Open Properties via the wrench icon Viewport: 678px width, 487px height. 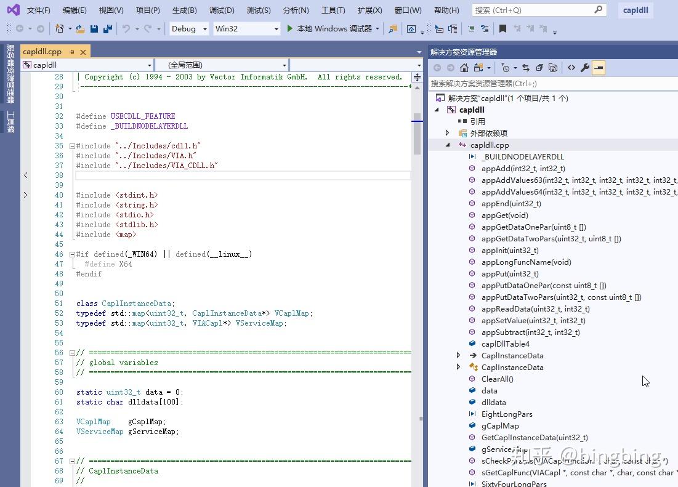click(585, 68)
